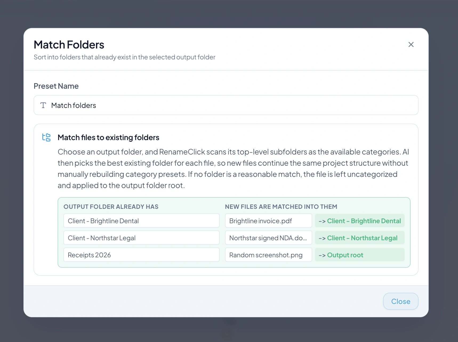The height and width of the screenshot is (342, 458).
Task: Click the NEW FILES ARE MATCHED INTO THEM label
Action: [x=281, y=207]
